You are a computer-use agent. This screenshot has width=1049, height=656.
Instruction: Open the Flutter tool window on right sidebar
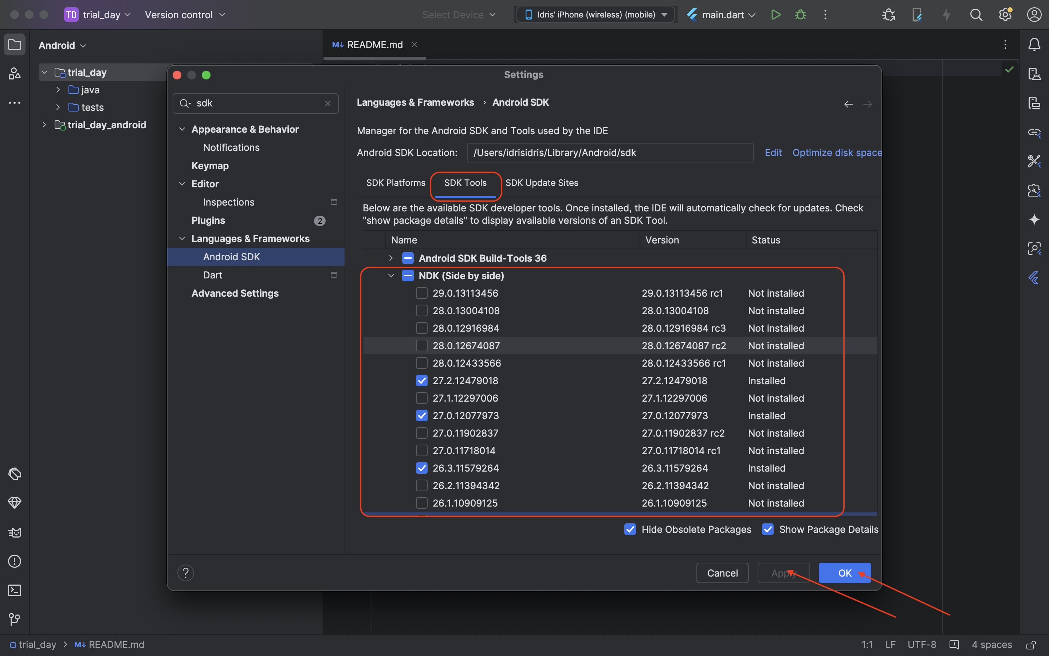[1034, 278]
